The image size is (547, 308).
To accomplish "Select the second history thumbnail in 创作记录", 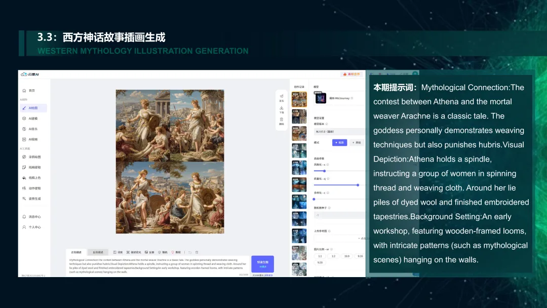I will (299, 117).
